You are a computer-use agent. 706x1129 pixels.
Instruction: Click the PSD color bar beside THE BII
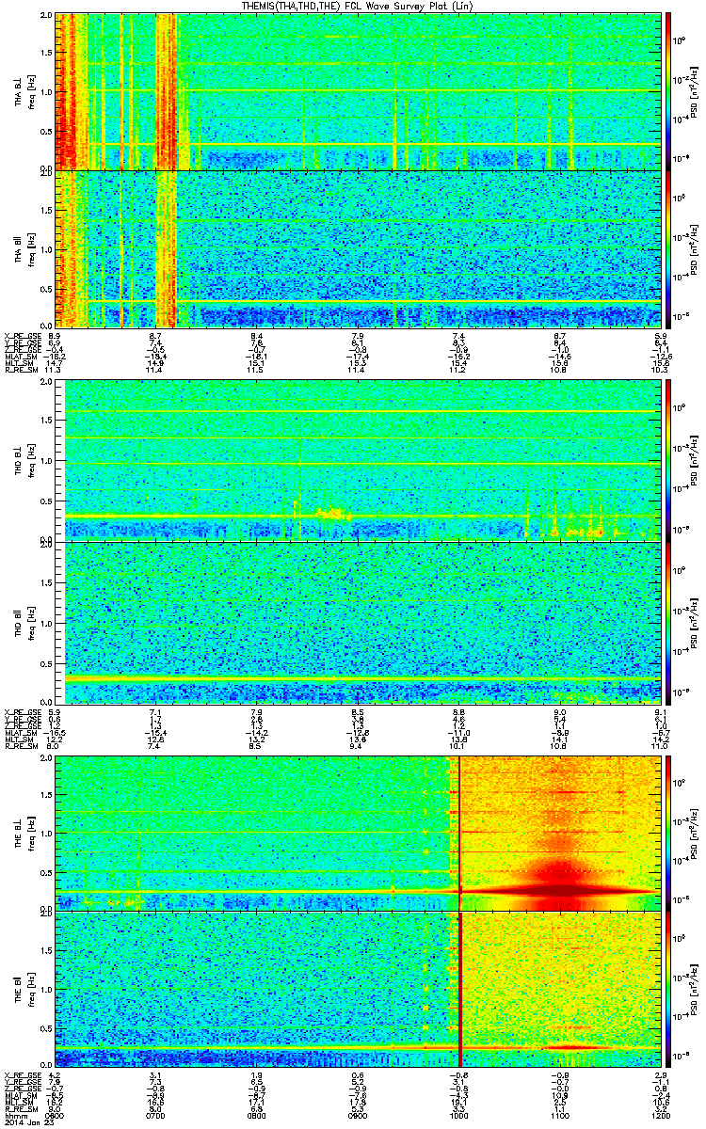pyautogui.click(x=668, y=990)
